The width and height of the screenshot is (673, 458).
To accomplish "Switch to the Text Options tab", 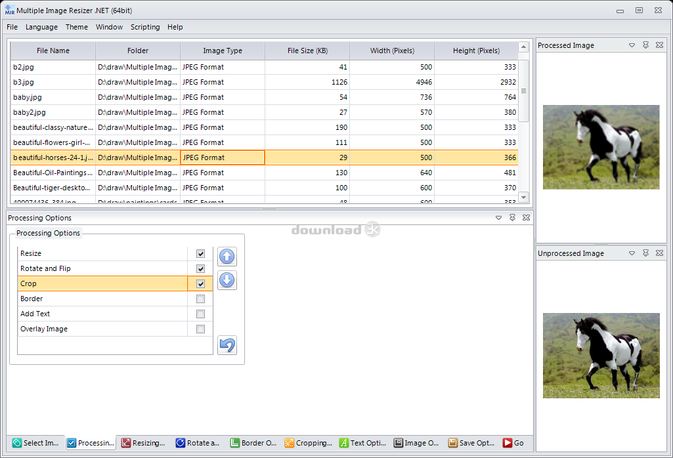I will click(x=362, y=443).
